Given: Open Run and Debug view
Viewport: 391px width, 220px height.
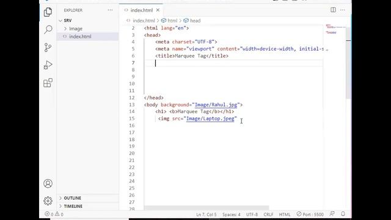Looking at the screenshot, I should point(48,65).
